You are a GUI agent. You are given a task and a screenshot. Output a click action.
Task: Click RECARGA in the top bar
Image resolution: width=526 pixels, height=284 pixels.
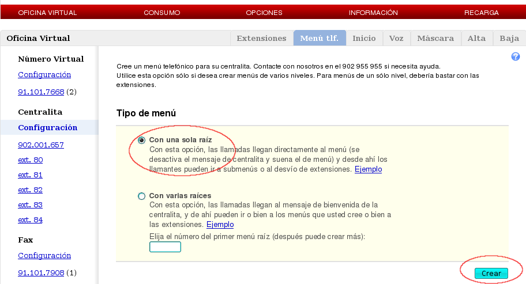482,12
